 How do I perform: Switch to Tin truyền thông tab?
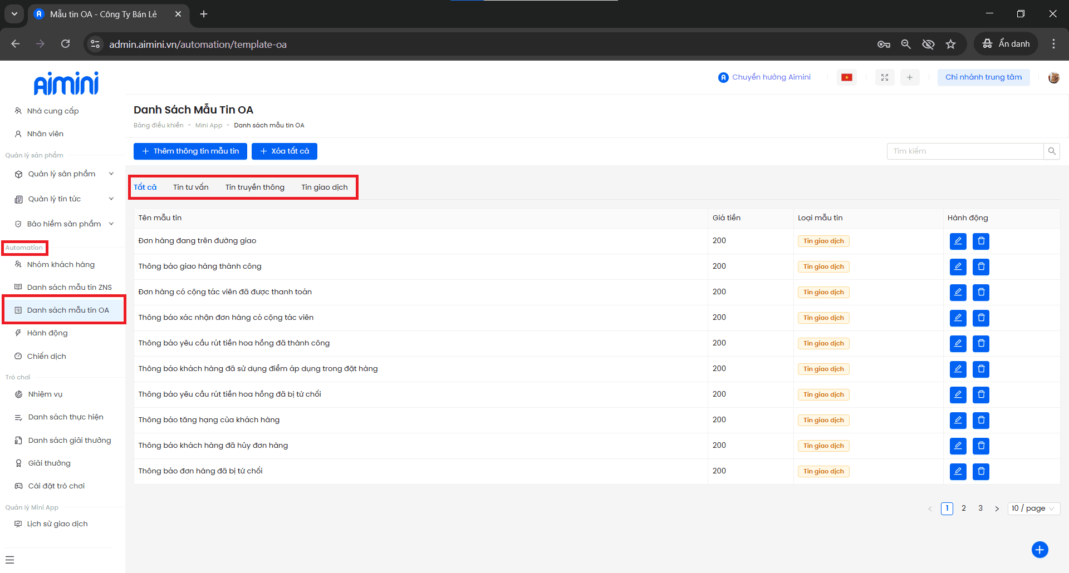(x=254, y=187)
